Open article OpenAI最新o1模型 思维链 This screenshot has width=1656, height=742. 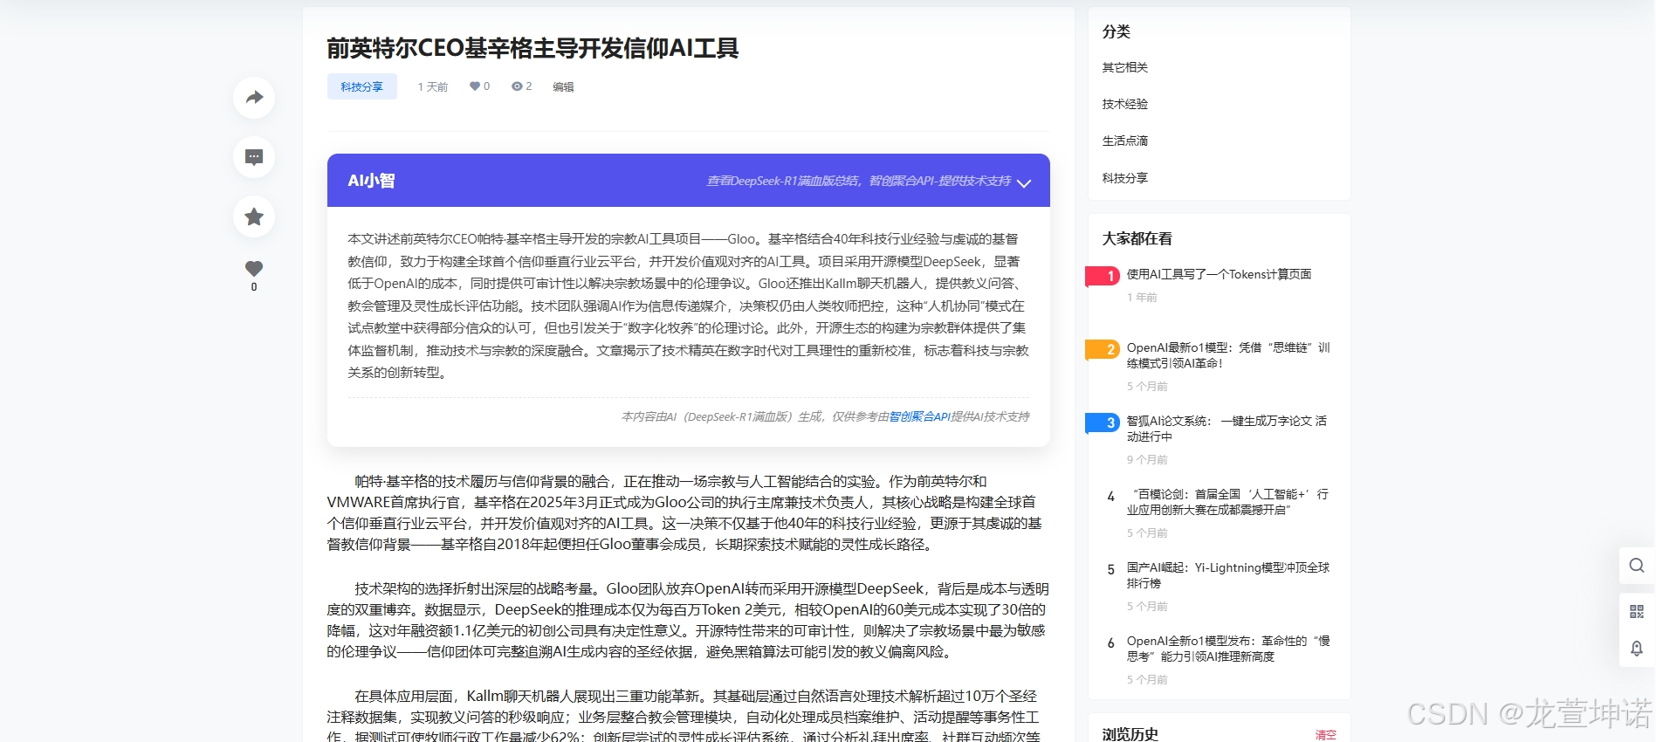coord(1228,355)
